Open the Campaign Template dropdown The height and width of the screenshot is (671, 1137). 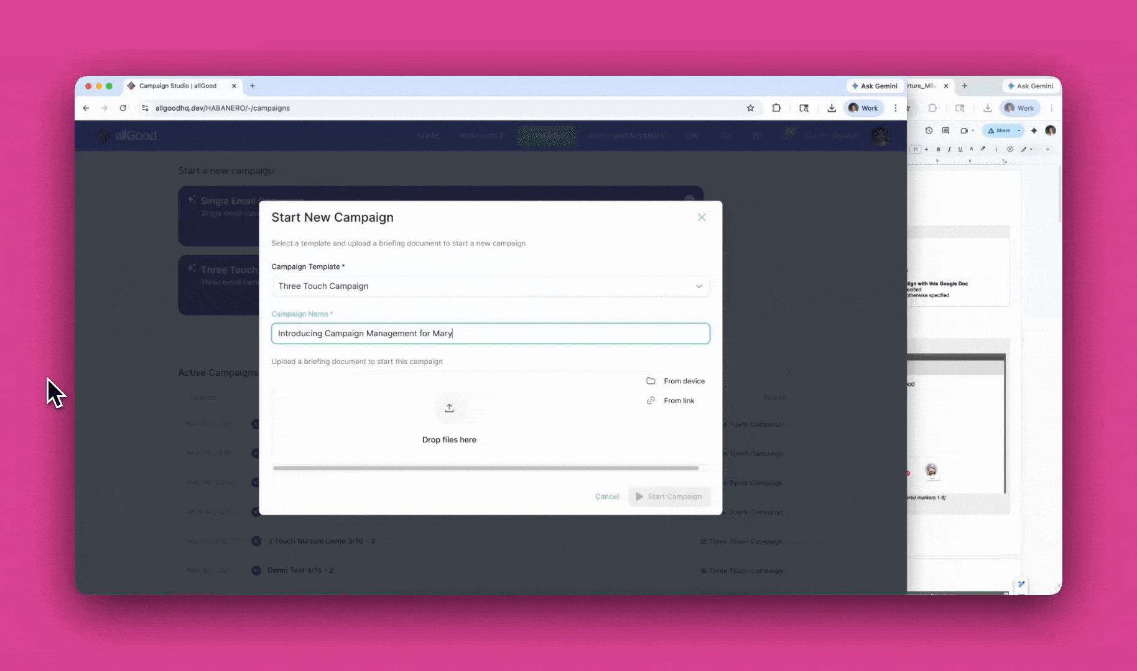pyautogui.click(x=490, y=286)
